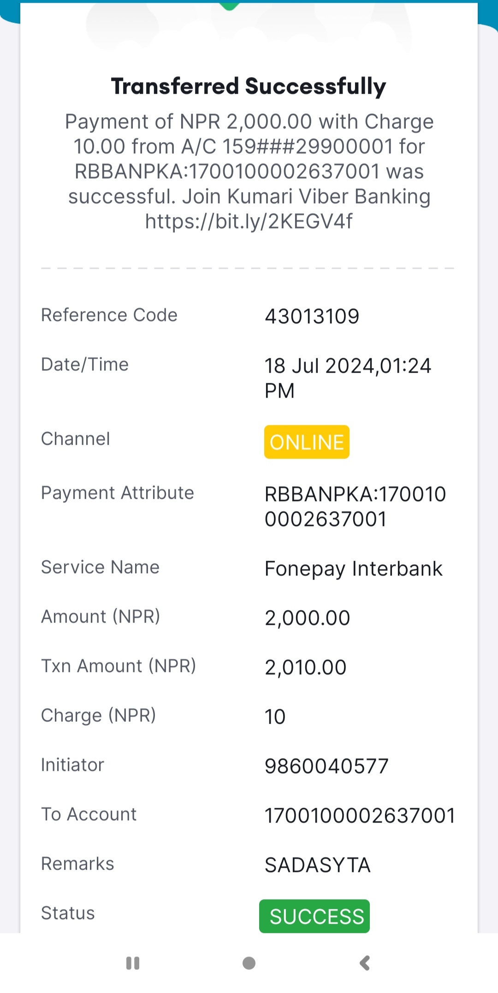The width and height of the screenshot is (498, 993).
Task: Tap the Reference Code label
Action: click(109, 315)
